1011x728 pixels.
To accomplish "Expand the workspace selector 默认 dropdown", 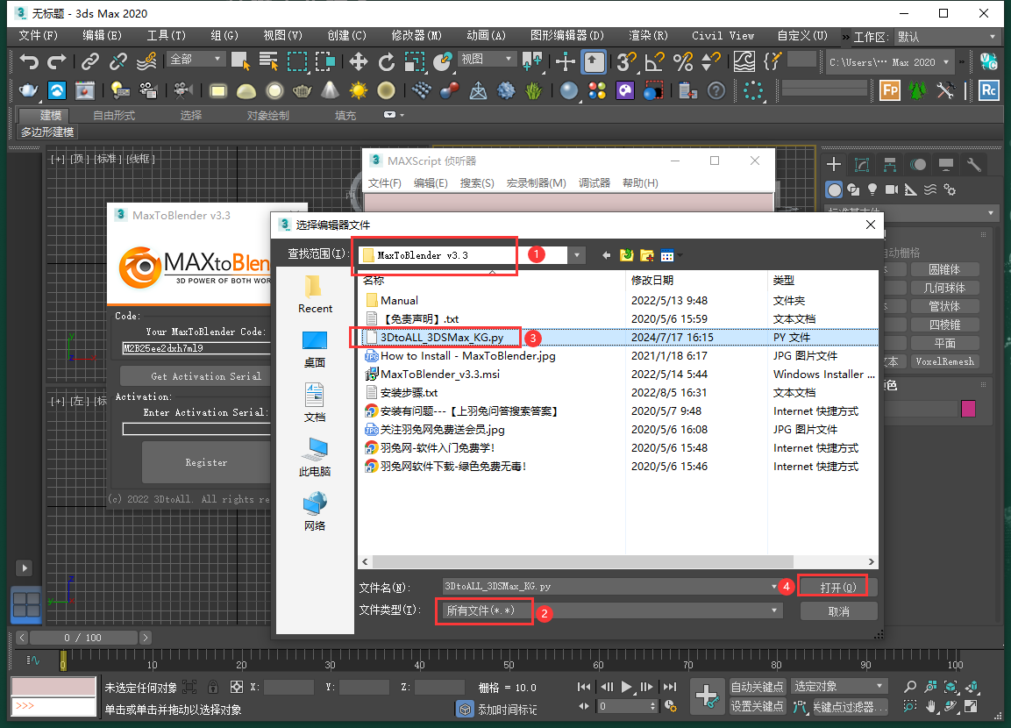I will [x=946, y=37].
